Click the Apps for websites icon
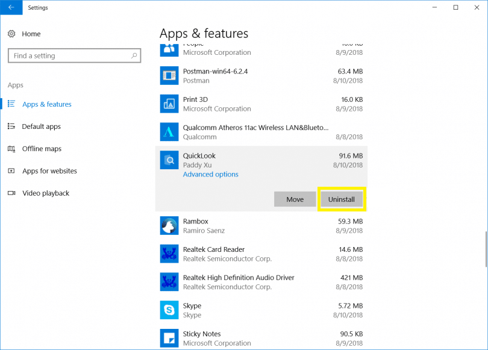488x350 pixels. (x=11, y=171)
